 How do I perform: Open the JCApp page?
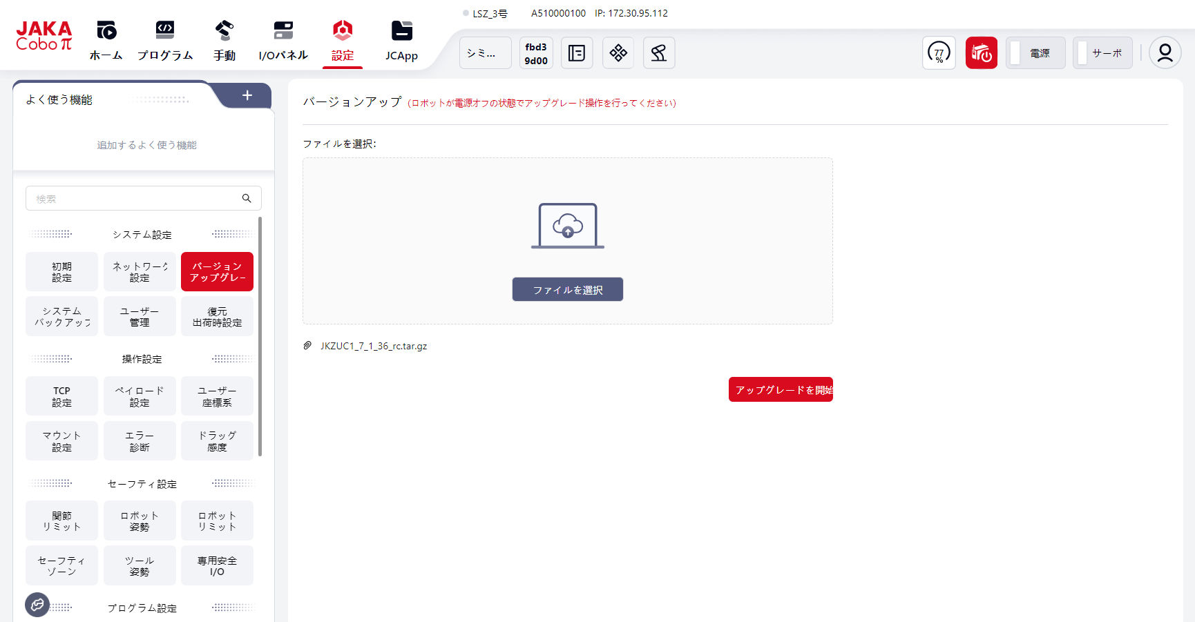pyautogui.click(x=401, y=41)
